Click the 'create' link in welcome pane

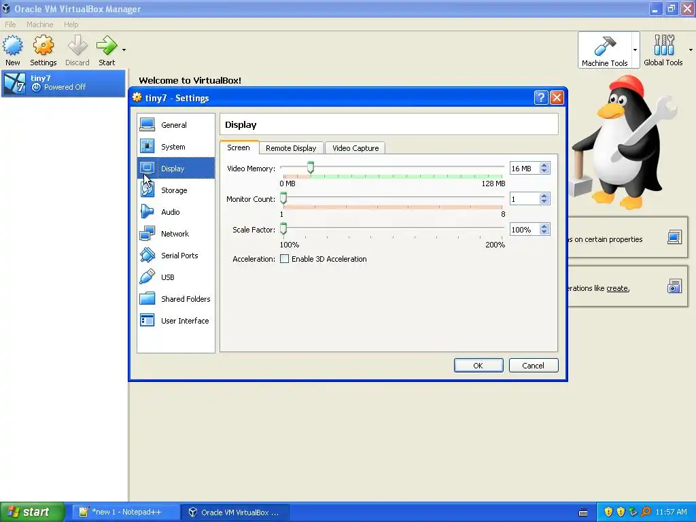pyautogui.click(x=617, y=288)
